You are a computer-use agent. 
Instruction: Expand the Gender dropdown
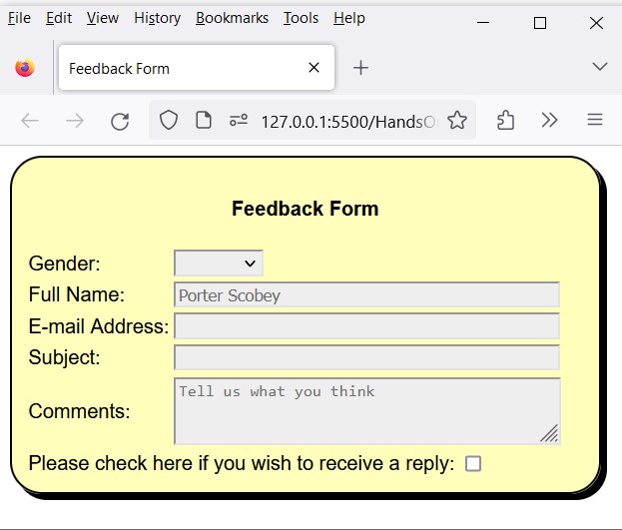pos(219,264)
